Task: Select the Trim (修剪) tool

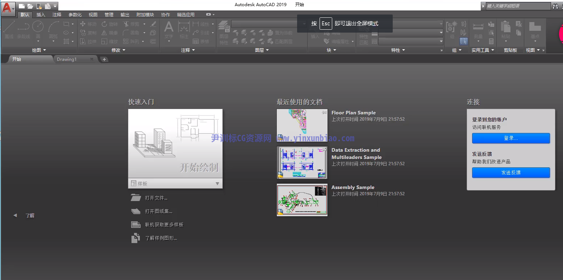Action: tap(131, 24)
